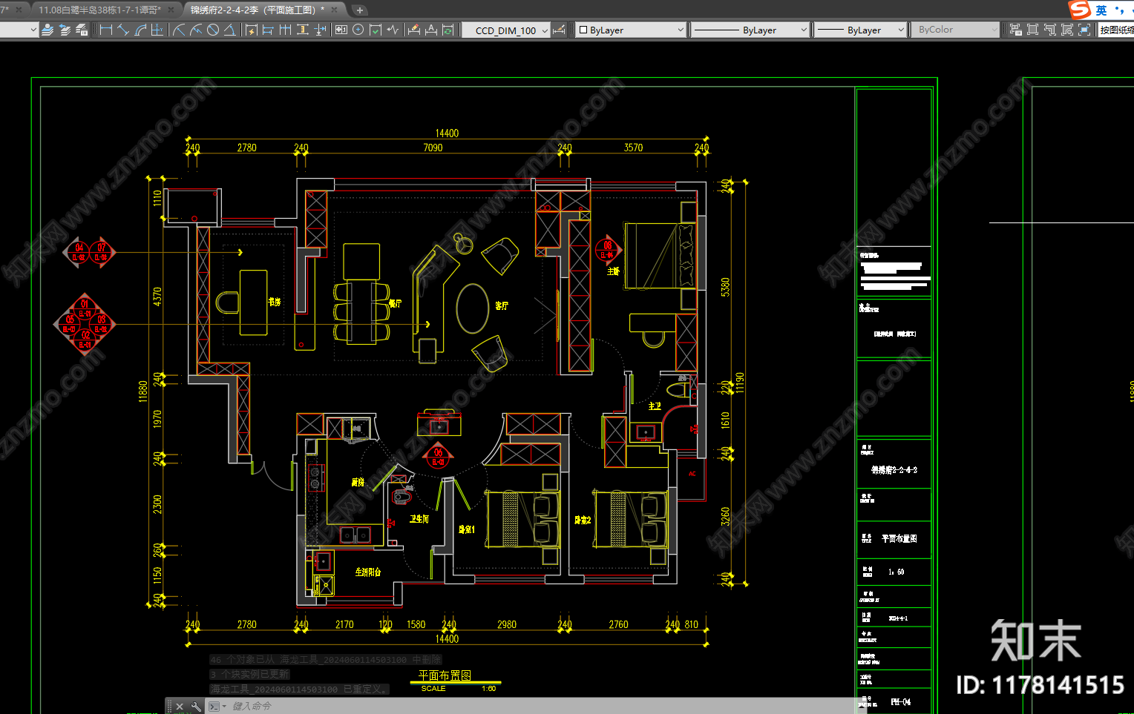Viewport: 1134px width, 714px height.
Task: Open a new drawing tab with plus
Action: (360, 10)
